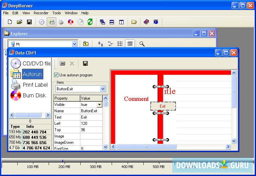Click the green Refresh arrows icon
This screenshot has height=176, width=256.
(90, 22)
